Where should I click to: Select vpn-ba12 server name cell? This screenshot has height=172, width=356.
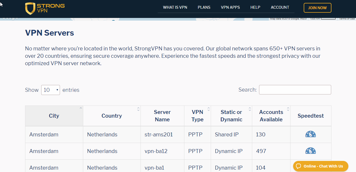tap(162, 151)
